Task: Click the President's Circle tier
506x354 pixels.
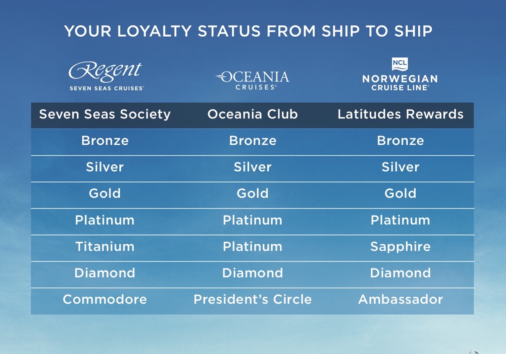Action: tap(253, 300)
